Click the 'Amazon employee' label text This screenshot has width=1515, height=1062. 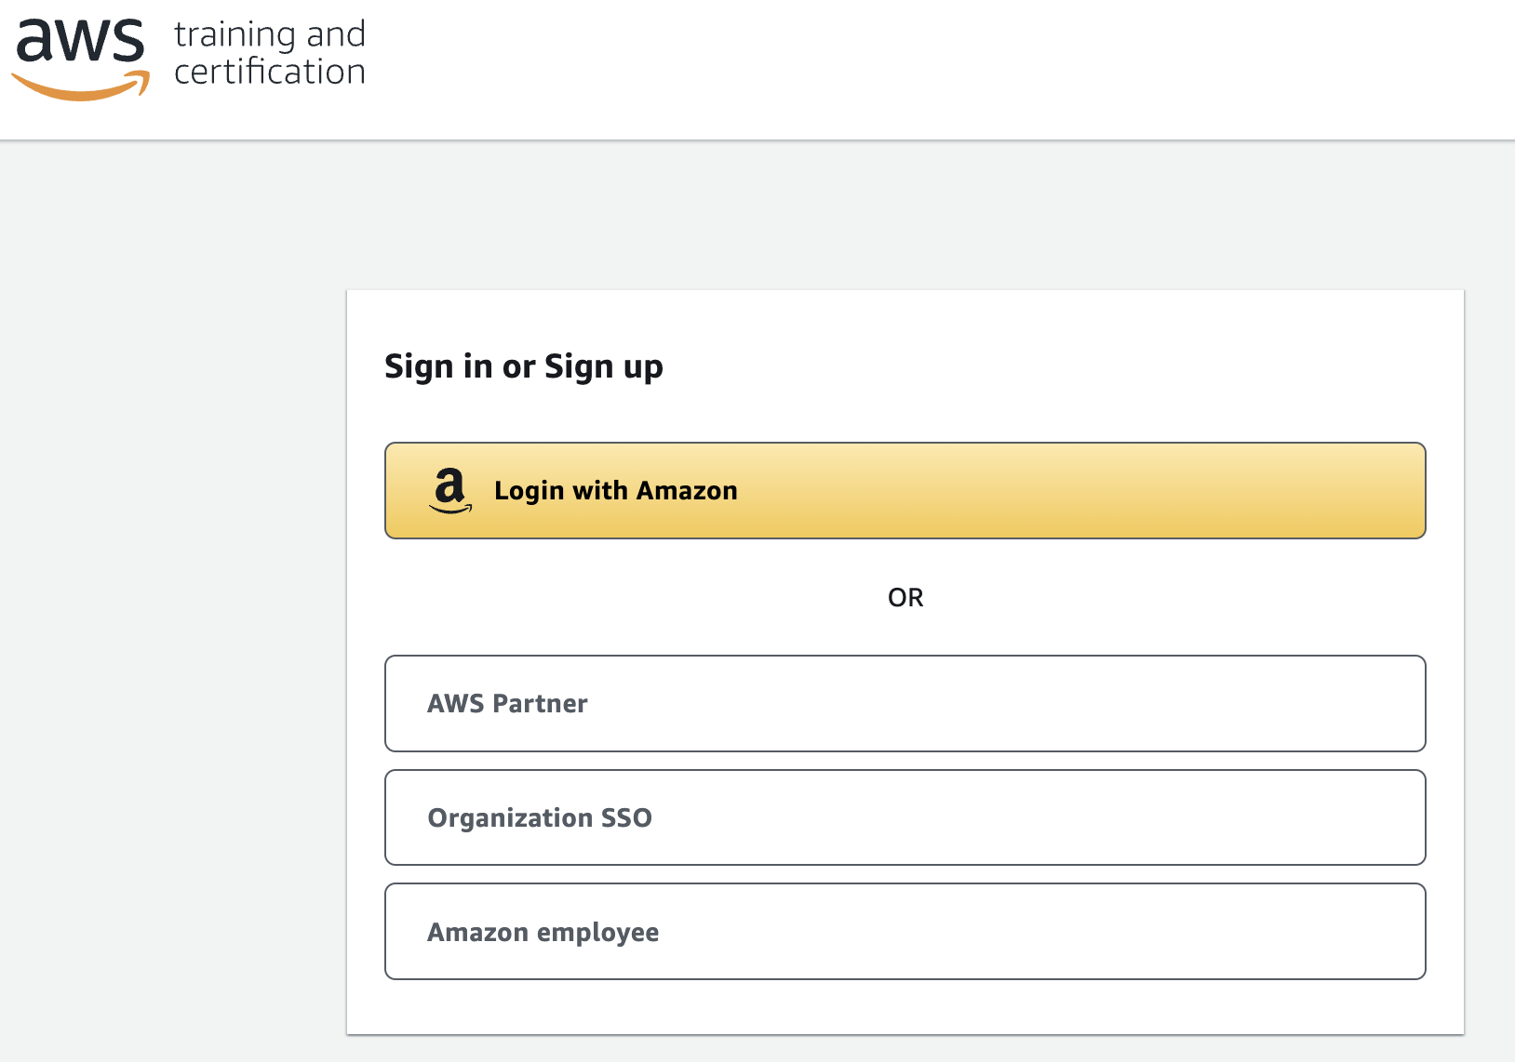click(x=543, y=932)
